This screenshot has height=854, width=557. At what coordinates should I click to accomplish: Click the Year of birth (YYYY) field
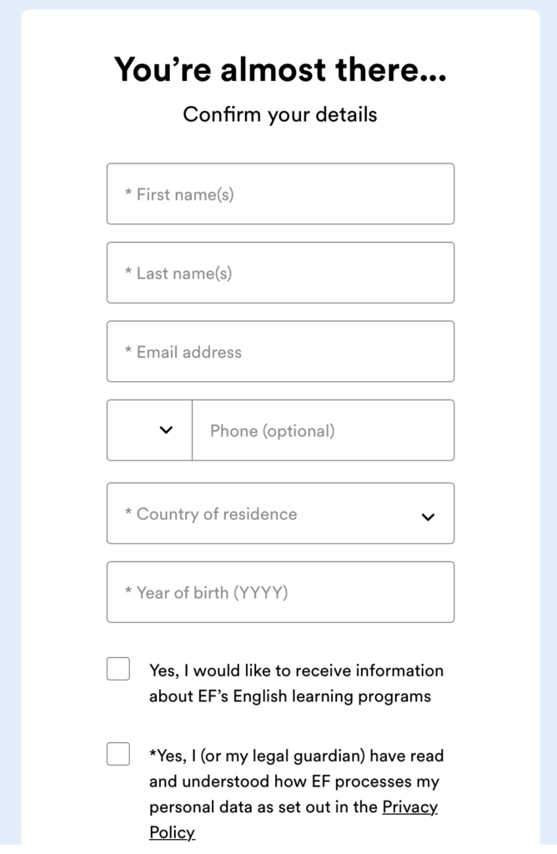(280, 592)
